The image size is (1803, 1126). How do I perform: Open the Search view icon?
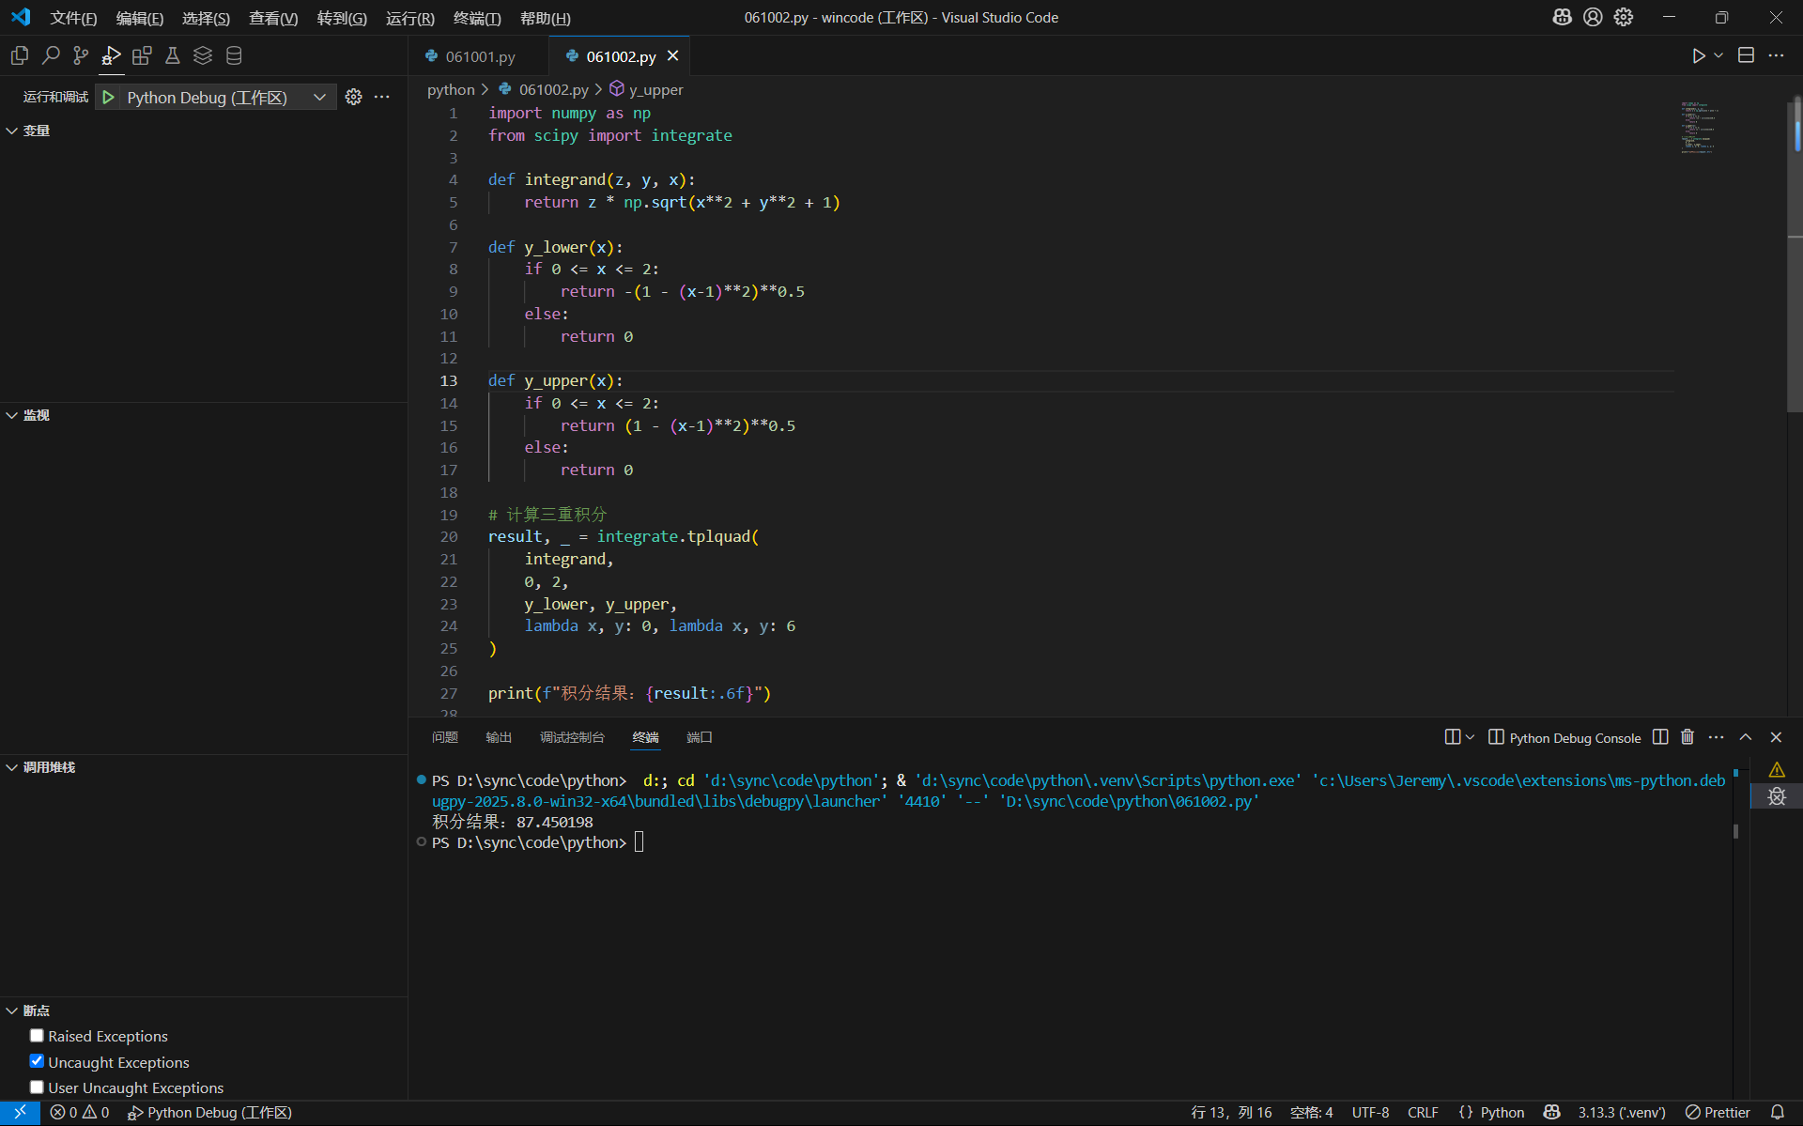51,55
